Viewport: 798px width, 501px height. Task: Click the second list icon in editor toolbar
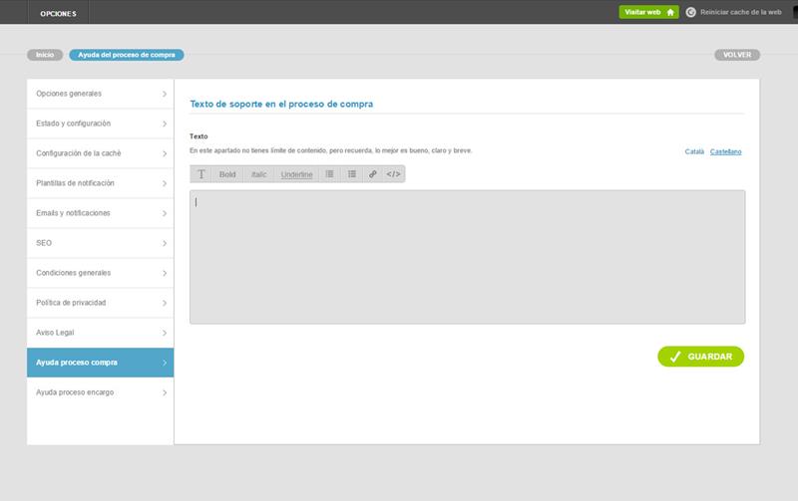(352, 174)
